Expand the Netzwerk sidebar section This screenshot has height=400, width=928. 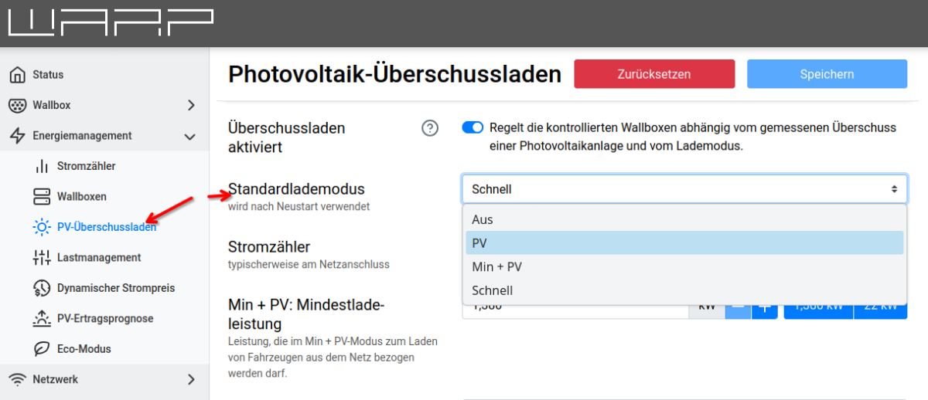(x=191, y=379)
